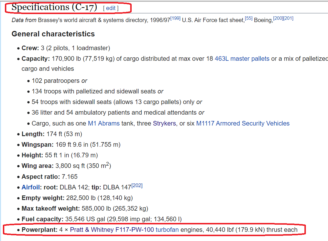
Task: Click the Wingspan: 169 ft 9.6 in line
Action: click(71, 144)
